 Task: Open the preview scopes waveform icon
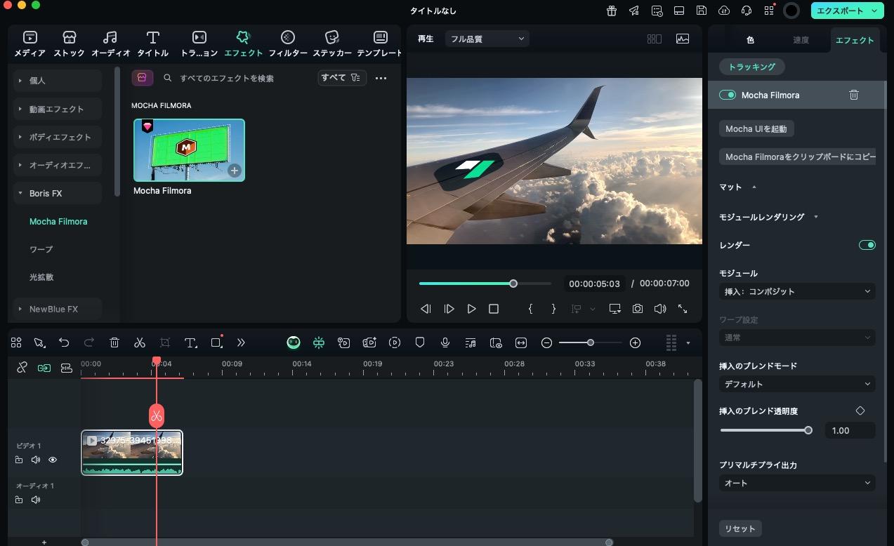pos(683,39)
